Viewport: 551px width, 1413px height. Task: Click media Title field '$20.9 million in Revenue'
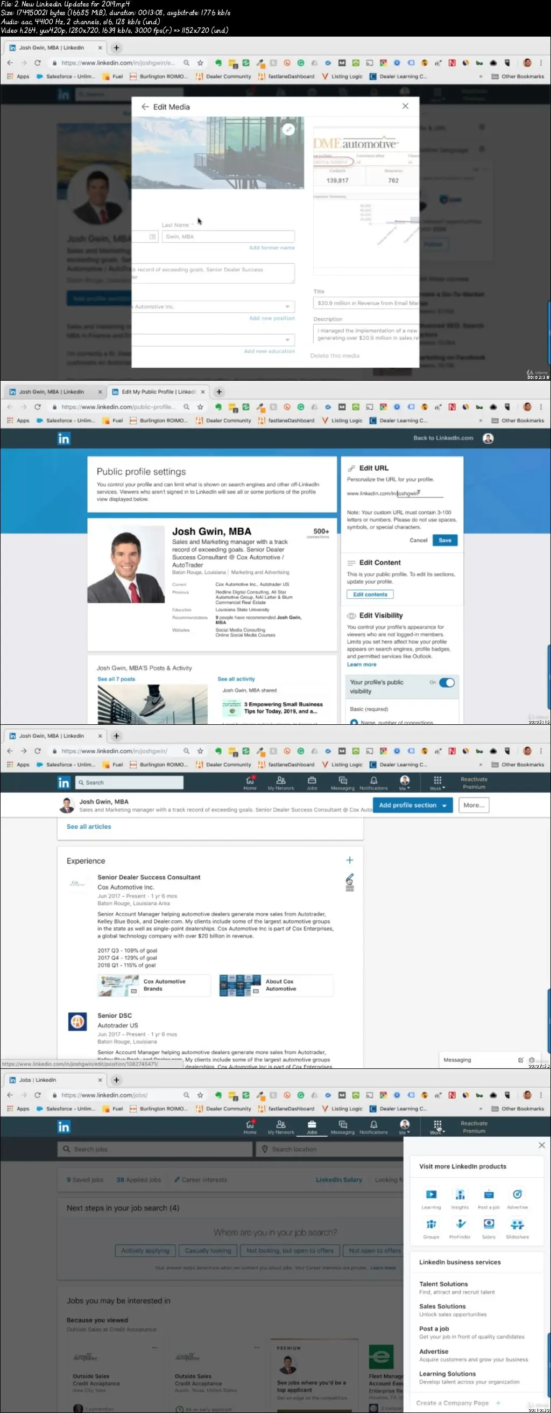[366, 303]
